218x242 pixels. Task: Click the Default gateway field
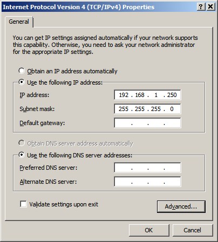[147, 123]
